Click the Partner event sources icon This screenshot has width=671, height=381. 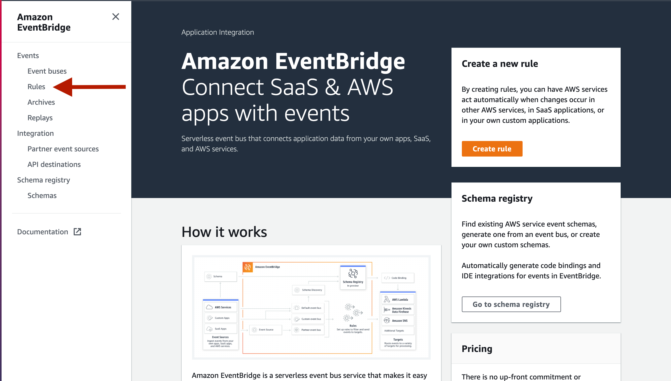63,149
